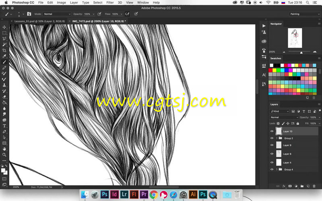Open Chrome from the Dock

[x=154, y=194]
